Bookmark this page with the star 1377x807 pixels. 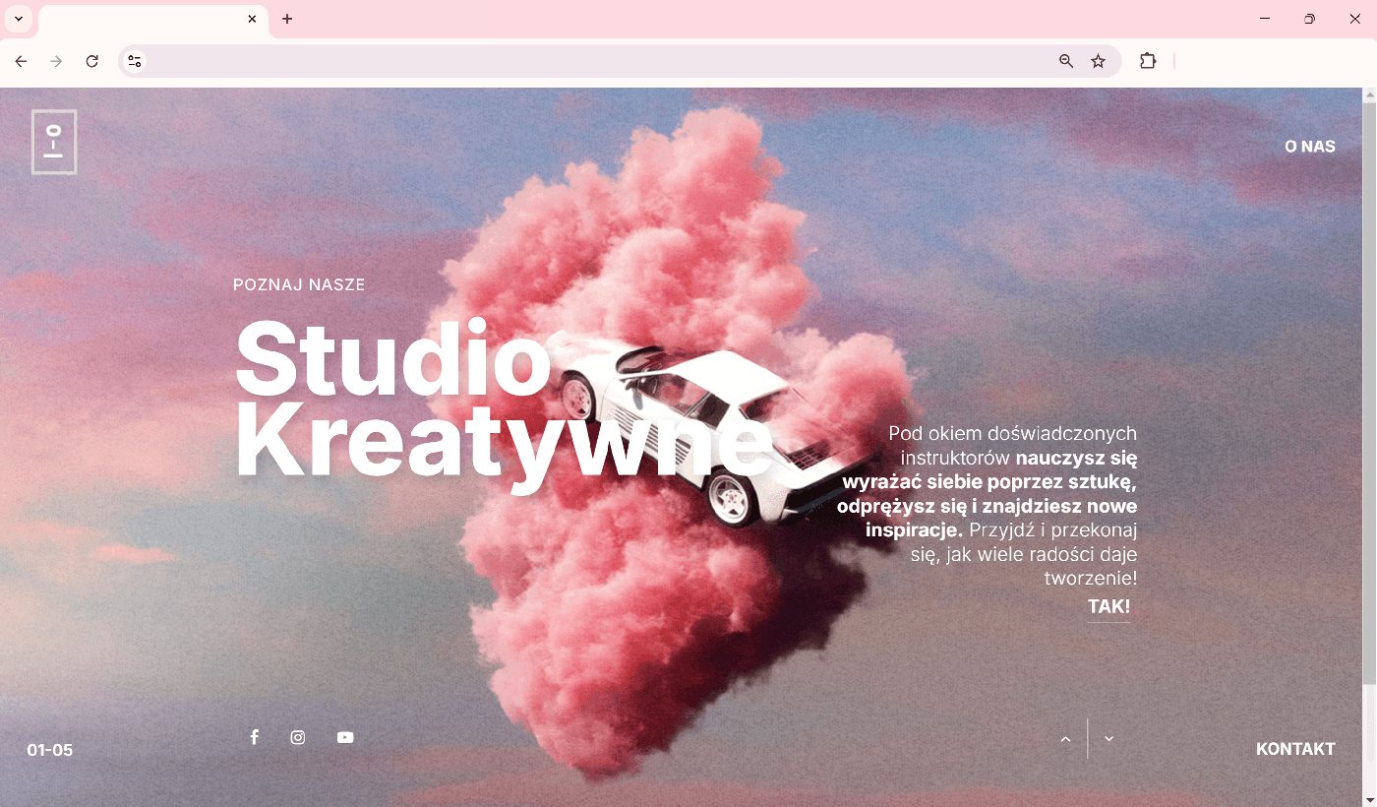(1099, 61)
